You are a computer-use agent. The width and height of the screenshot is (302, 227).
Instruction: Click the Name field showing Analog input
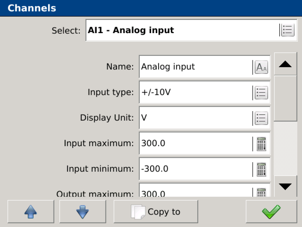pyautogui.click(x=195, y=67)
